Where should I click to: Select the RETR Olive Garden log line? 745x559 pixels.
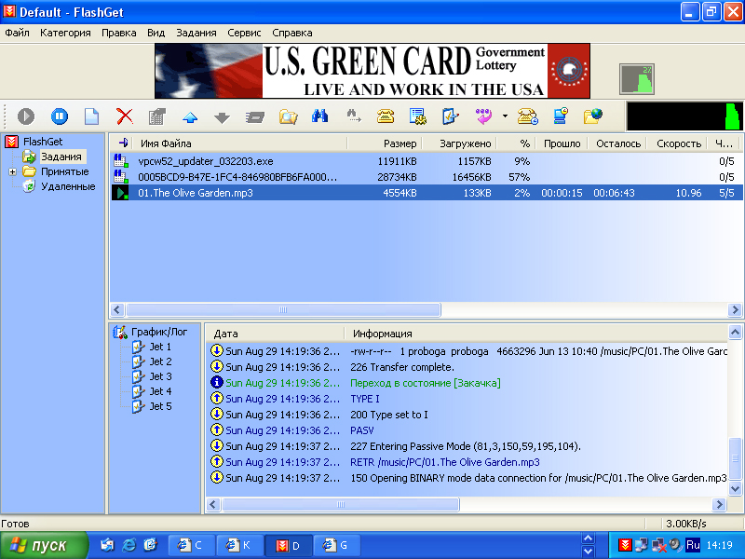467,462
